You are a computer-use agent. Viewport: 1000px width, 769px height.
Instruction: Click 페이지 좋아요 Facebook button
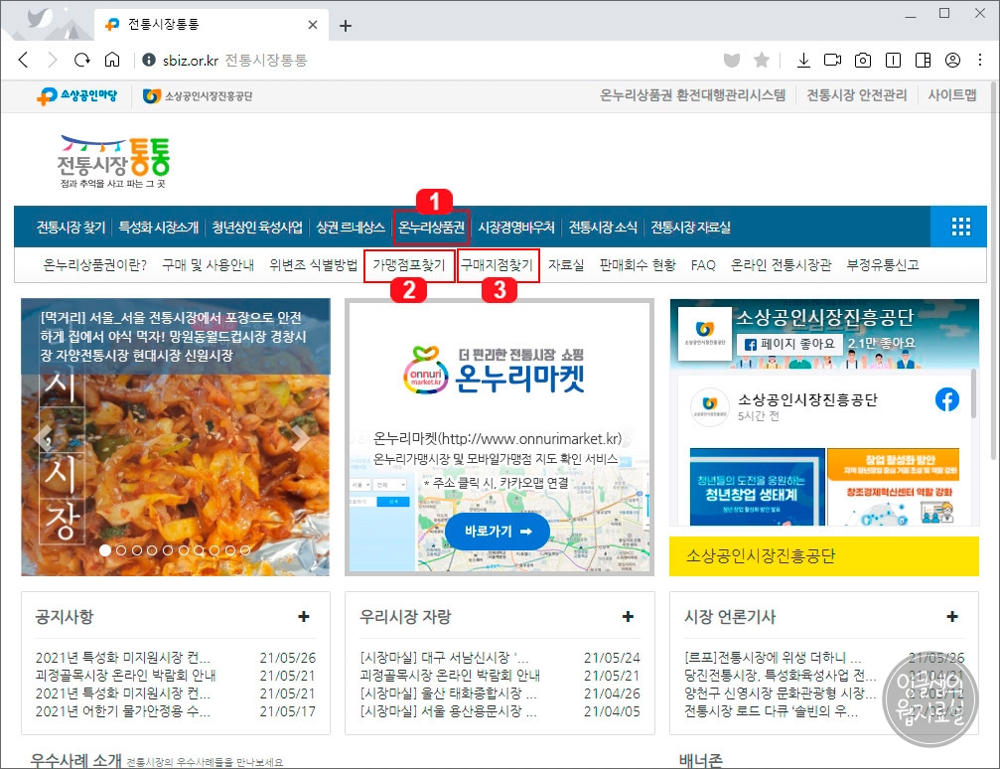[x=789, y=344]
